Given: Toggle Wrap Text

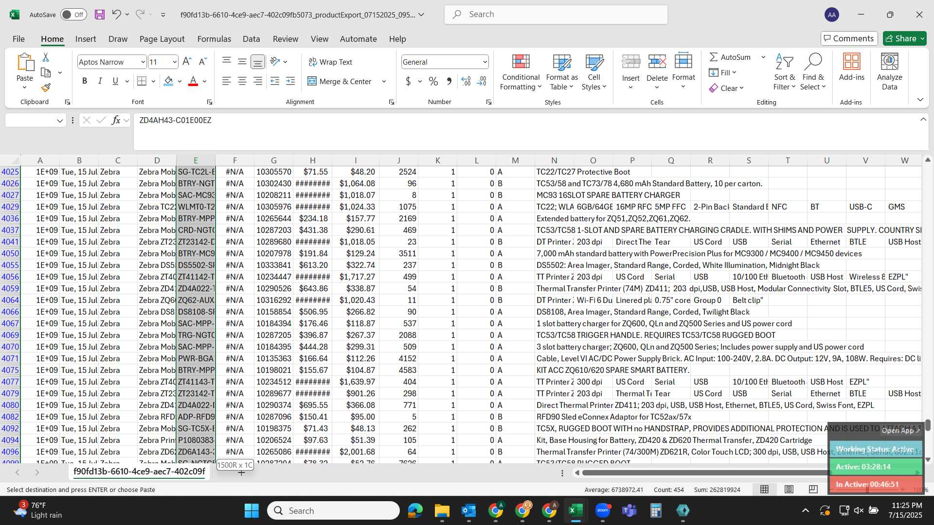Looking at the screenshot, I should point(330,62).
